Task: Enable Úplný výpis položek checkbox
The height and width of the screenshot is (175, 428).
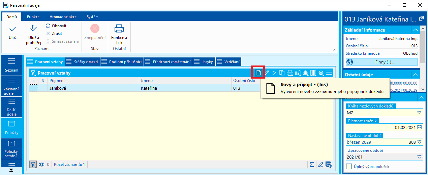Action: (349, 166)
